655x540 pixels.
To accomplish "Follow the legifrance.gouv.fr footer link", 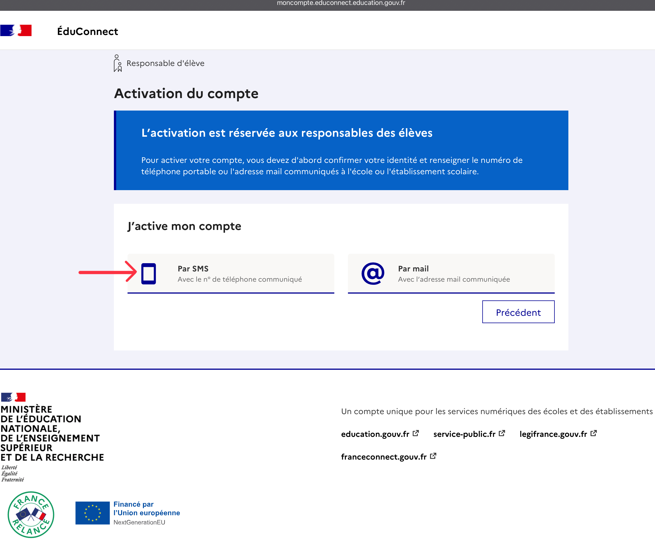I will click(553, 434).
